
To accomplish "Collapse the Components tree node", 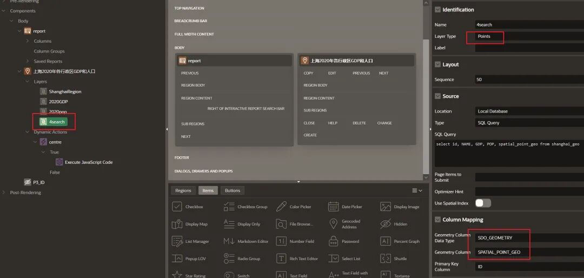I will point(4,11).
